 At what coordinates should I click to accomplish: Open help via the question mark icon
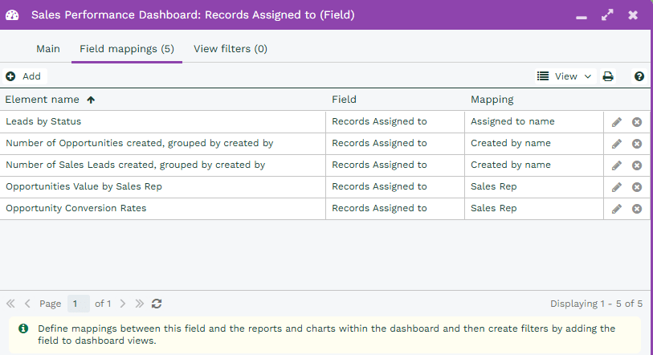(x=639, y=76)
